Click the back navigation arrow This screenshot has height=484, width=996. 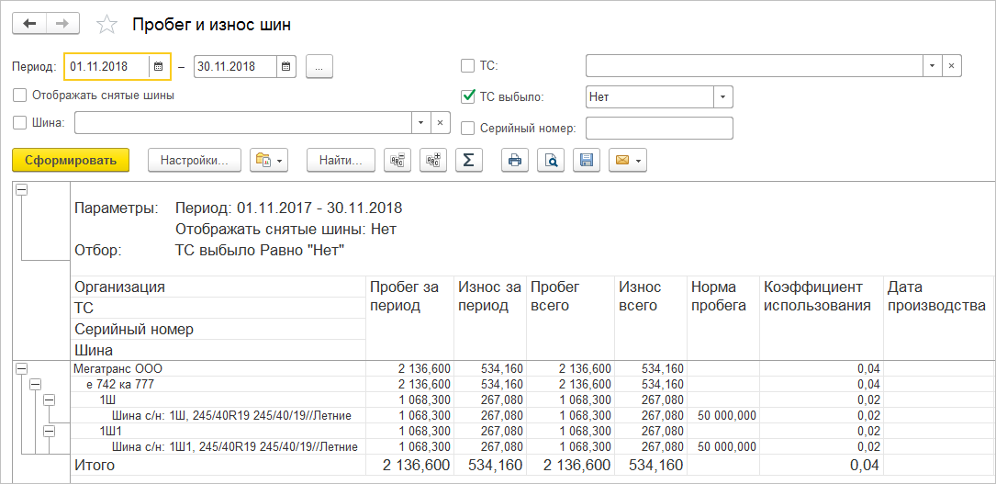[30, 24]
